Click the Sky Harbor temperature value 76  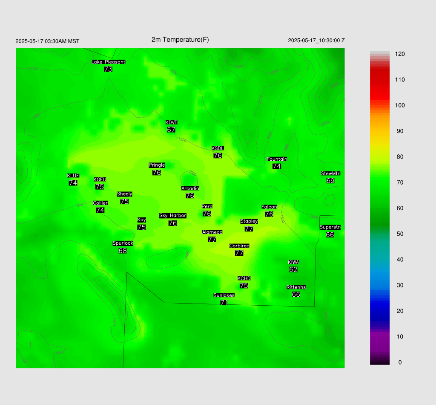point(173,223)
